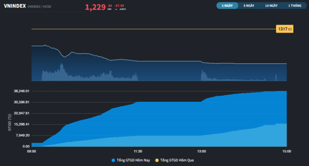Image resolution: width=309 pixels, height=166 pixels.
Task: Toggle the Tổng GTGD Hôm Nay series label
Action: coord(133,160)
